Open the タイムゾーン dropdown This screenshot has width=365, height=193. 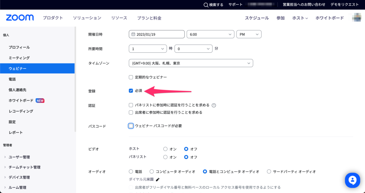pos(191,63)
